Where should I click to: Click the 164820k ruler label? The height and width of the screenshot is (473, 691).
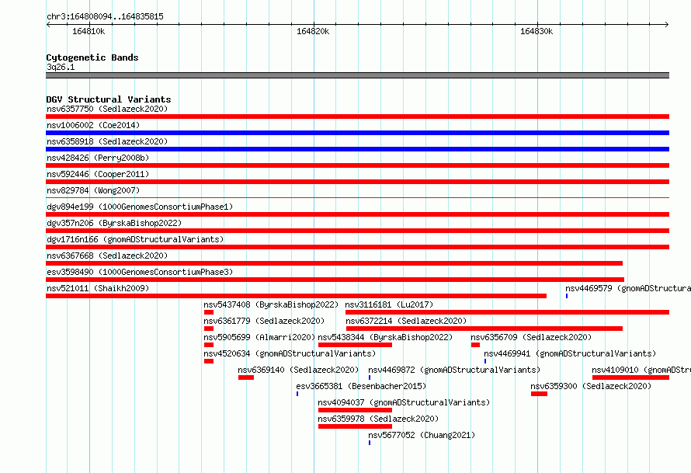click(313, 31)
